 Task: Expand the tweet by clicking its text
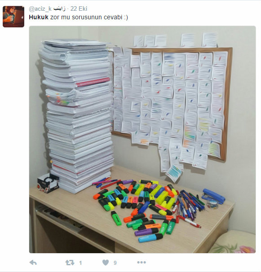click(x=78, y=18)
